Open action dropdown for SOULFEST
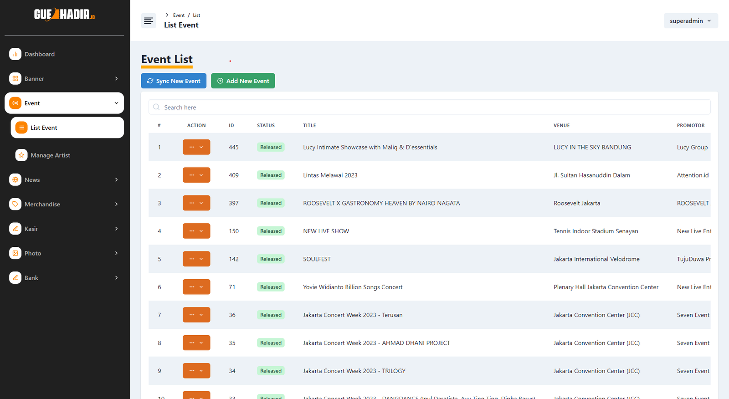The image size is (729, 399). tap(196, 259)
